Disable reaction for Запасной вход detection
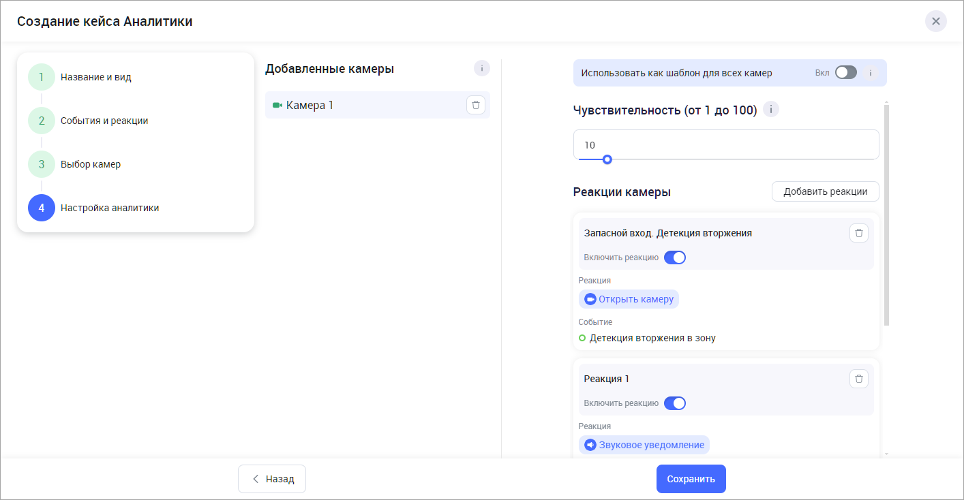 [674, 257]
